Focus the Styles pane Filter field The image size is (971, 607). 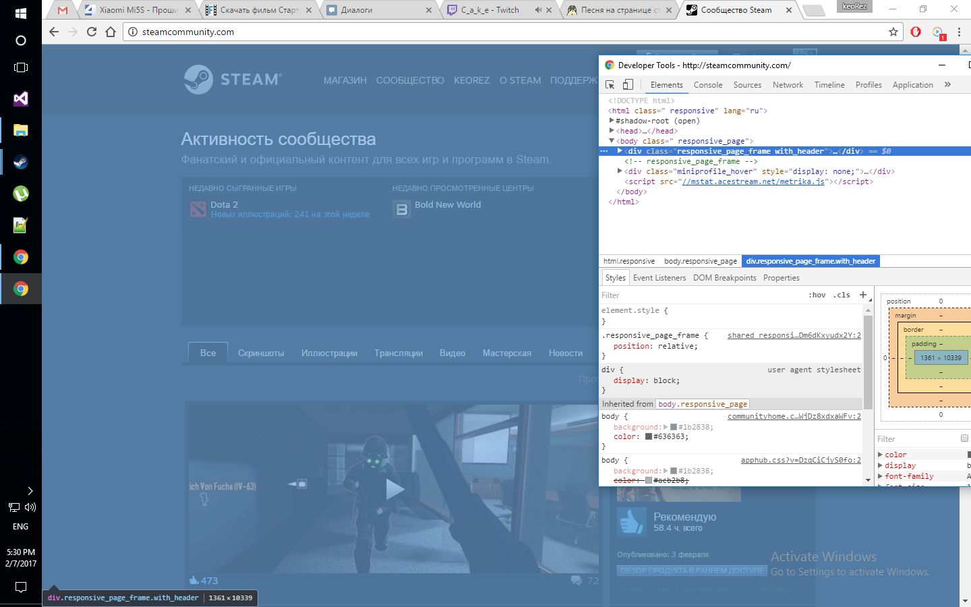coord(701,295)
